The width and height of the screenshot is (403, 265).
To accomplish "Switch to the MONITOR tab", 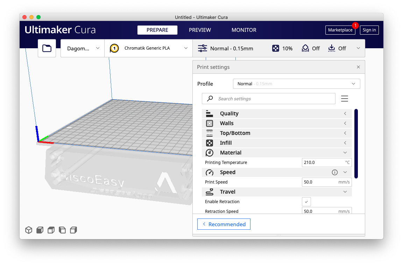I will click(x=244, y=30).
